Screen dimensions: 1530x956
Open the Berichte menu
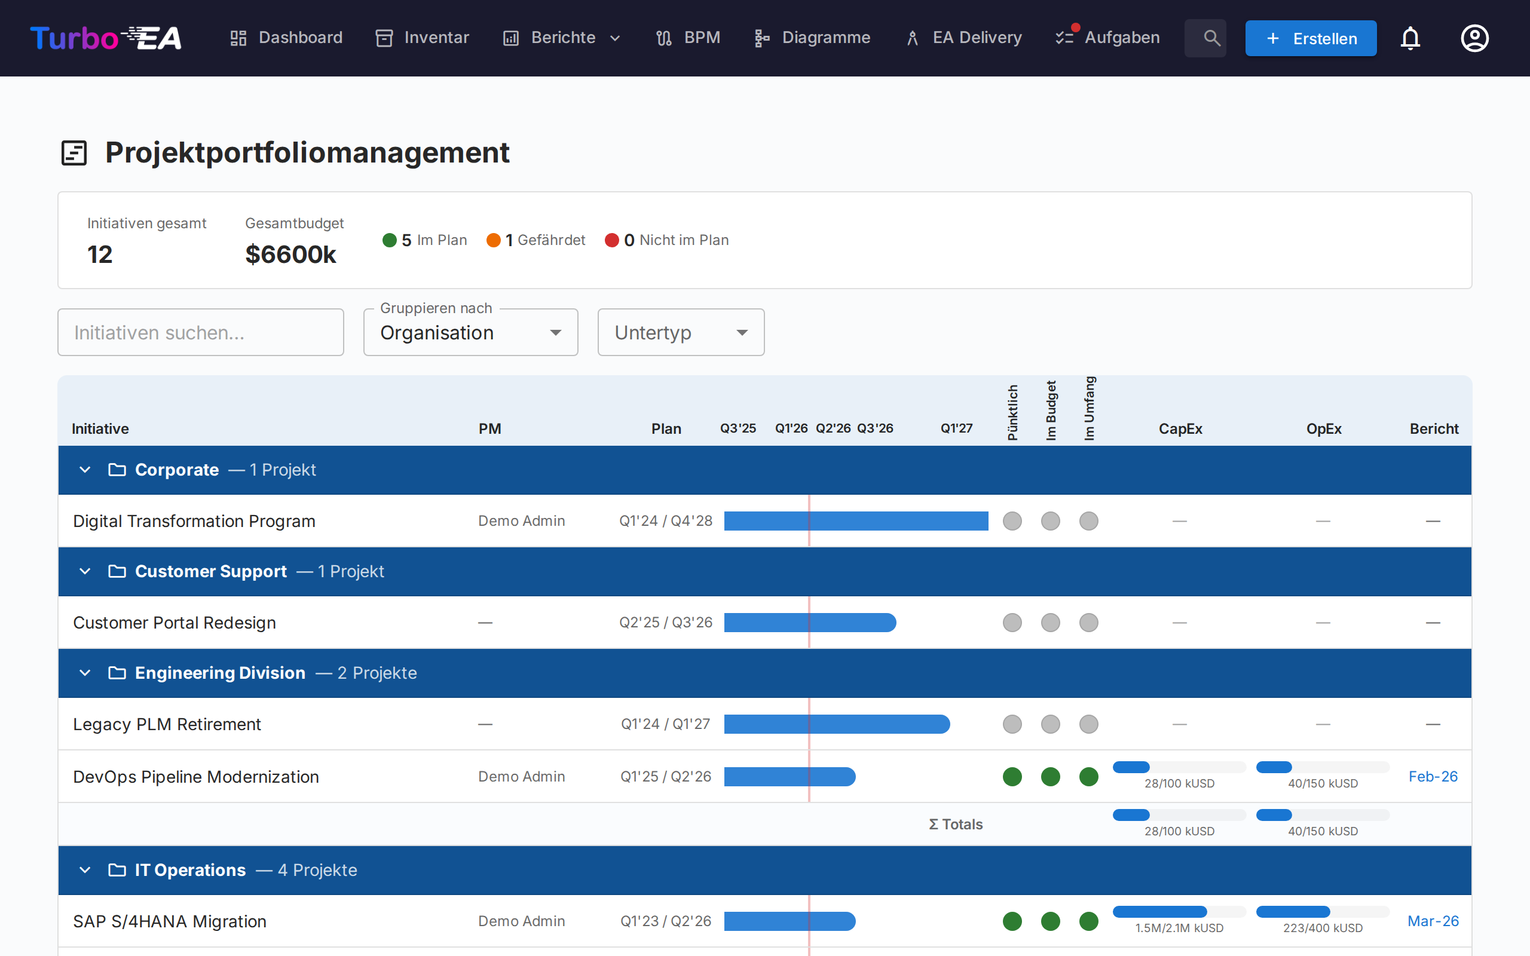tap(561, 37)
